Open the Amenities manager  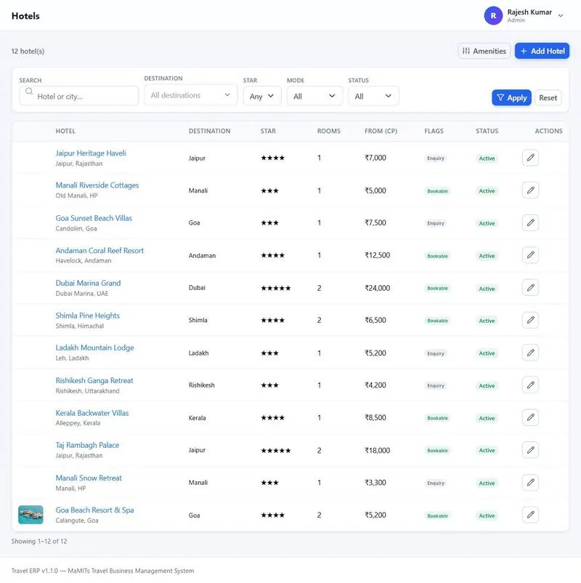click(x=484, y=51)
